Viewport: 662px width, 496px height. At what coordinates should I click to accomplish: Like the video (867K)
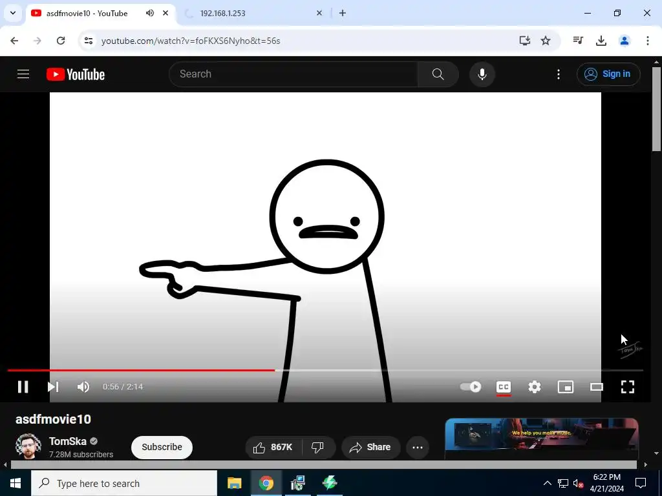[x=273, y=447]
